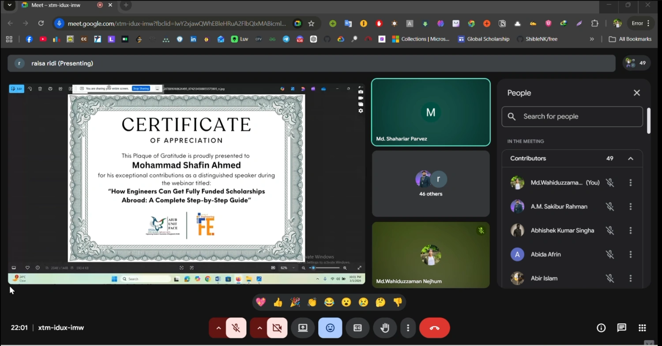The image size is (662, 346).
Task: Send the party popper reaction
Action: [x=295, y=302]
